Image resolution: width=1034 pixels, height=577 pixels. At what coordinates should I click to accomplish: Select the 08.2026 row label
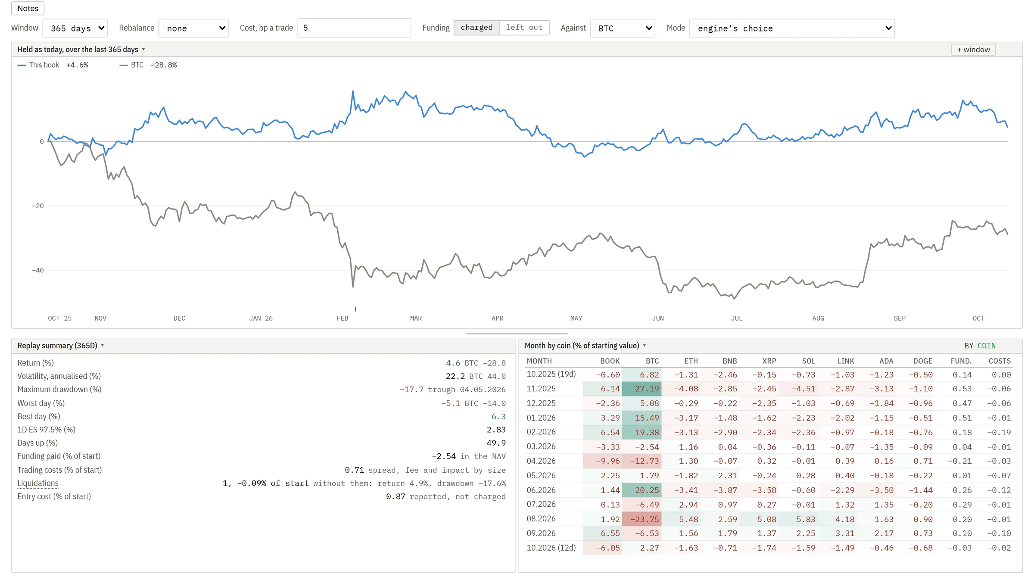point(541,519)
